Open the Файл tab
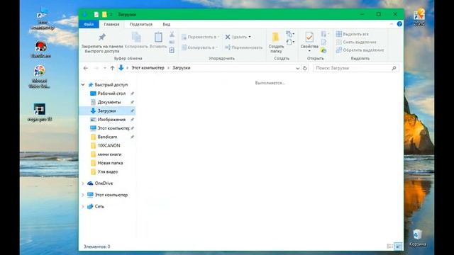The height and width of the screenshot is (255, 454). click(x=89, y=24)
